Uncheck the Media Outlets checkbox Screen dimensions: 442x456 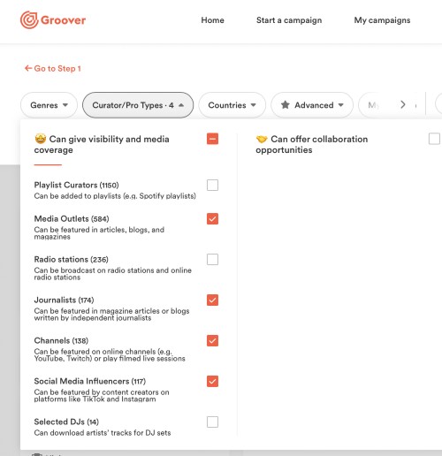(x=212, y=219)
